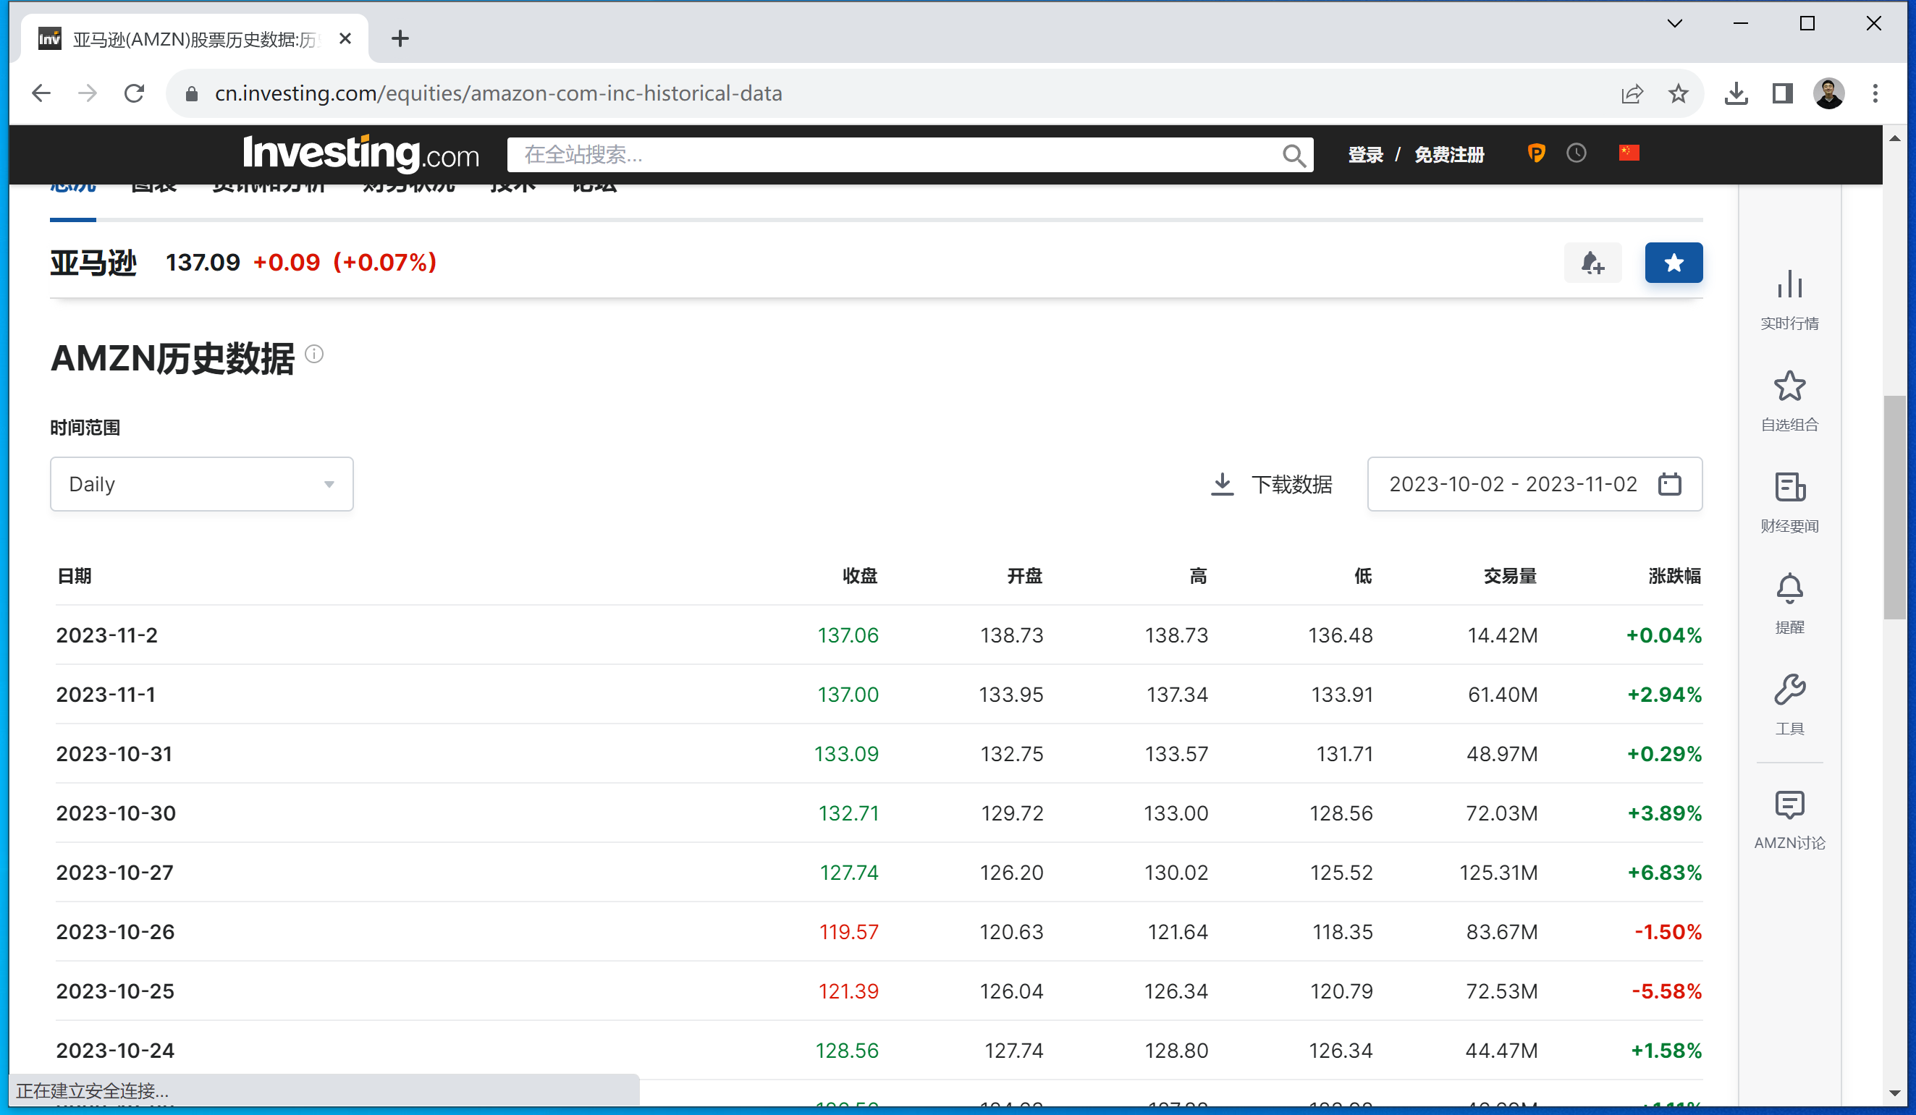This screenshot has width=1916, height=1115.
Task: Click the add alert bell button
Action: pyautogui.click(x=1592, y=263)
